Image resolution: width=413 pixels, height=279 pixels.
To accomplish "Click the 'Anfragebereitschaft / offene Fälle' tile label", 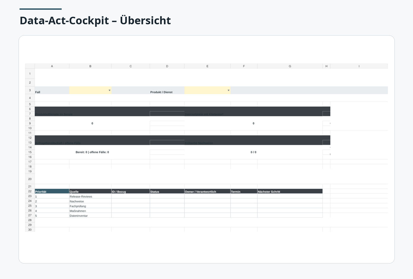I will point(58,143).
